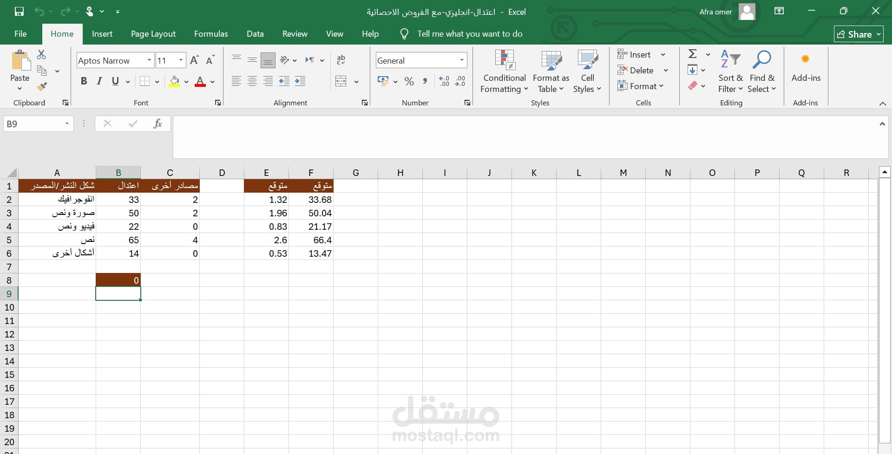Image resolution: width=892 pixels, height=454 pixels.
Task: Switch to the Formulas tab
Action: point(211,34)
